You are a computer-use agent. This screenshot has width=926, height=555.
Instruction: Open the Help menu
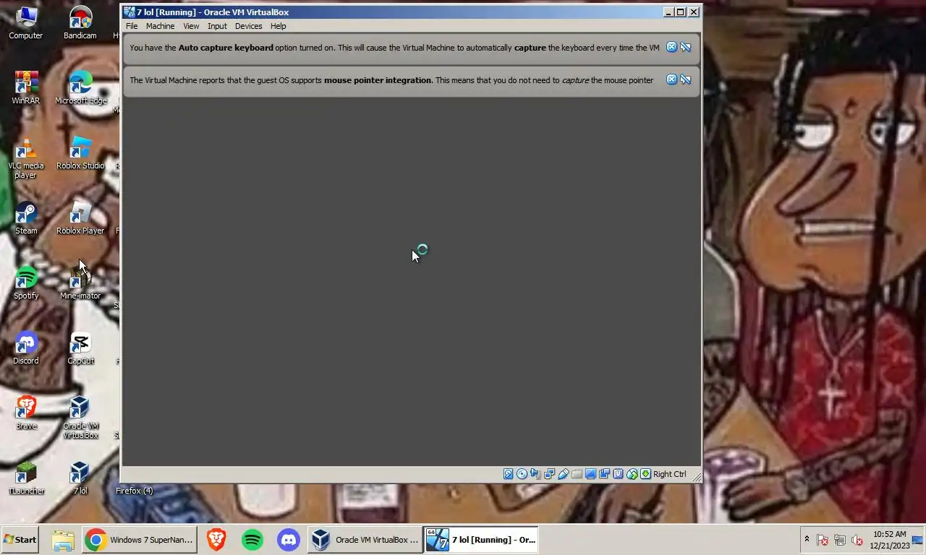279,26
